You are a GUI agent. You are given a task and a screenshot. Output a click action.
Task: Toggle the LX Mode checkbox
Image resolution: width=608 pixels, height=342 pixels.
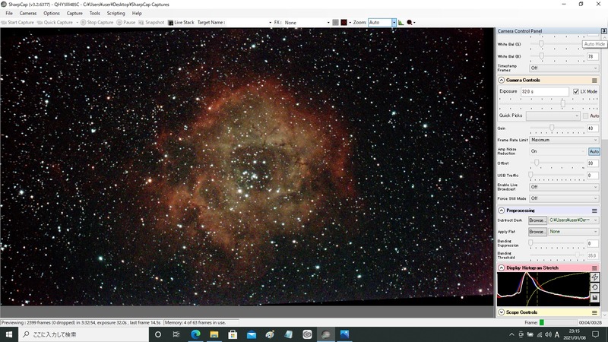(x=576, y=91)
